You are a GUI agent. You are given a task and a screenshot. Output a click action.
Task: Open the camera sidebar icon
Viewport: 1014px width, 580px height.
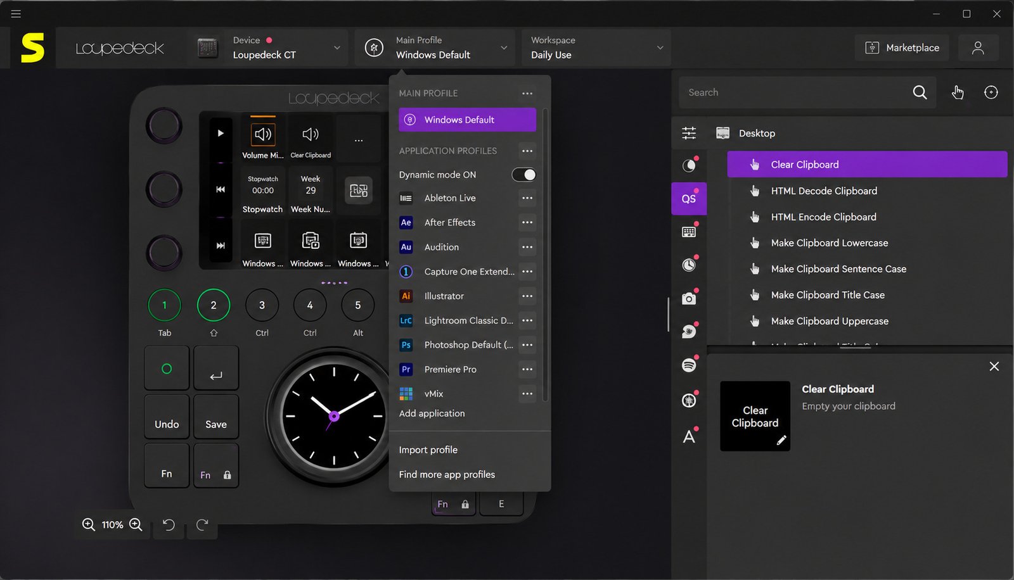pyautogui.click(x=689, y=298)
